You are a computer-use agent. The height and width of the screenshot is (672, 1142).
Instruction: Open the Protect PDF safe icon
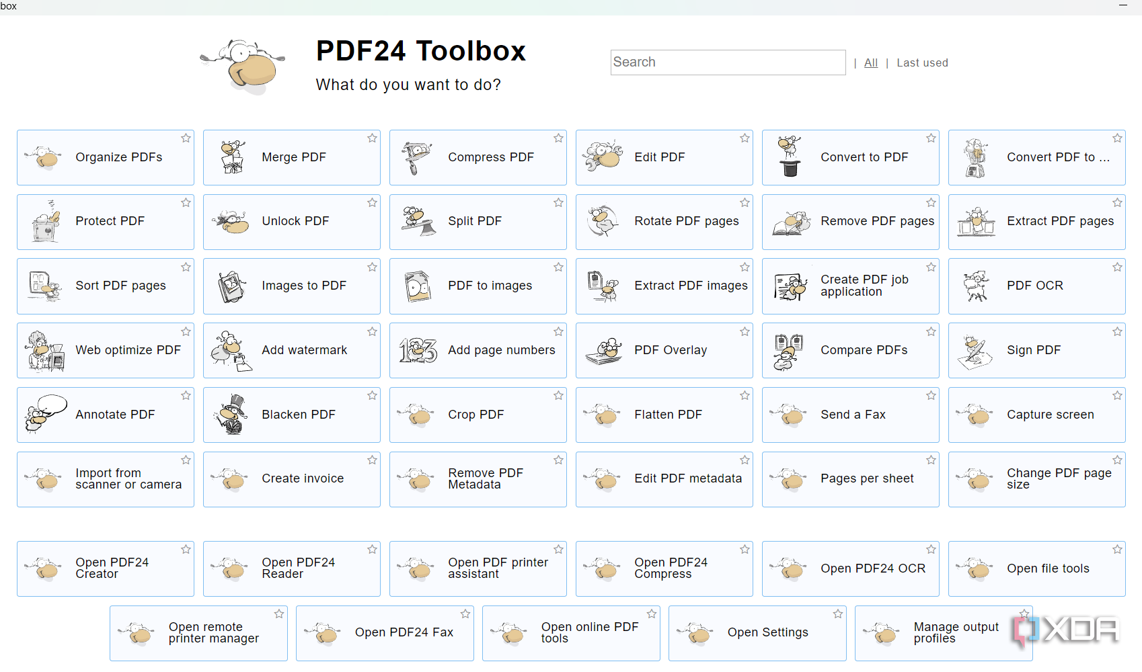click(46, 221)
